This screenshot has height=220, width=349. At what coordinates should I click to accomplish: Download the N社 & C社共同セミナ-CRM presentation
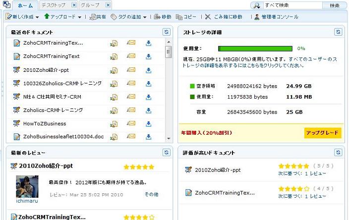tap(148, 97)
